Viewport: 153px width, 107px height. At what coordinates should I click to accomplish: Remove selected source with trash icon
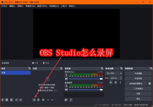pyautogui.click(x=38, y=100)
